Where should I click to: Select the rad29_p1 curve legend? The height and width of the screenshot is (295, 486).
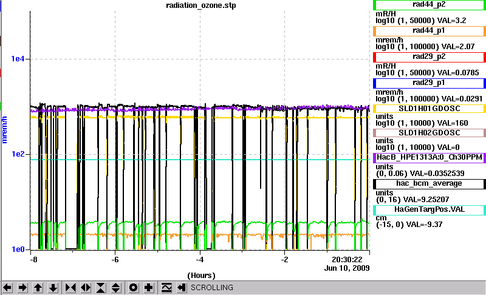(x=430, y=83)
